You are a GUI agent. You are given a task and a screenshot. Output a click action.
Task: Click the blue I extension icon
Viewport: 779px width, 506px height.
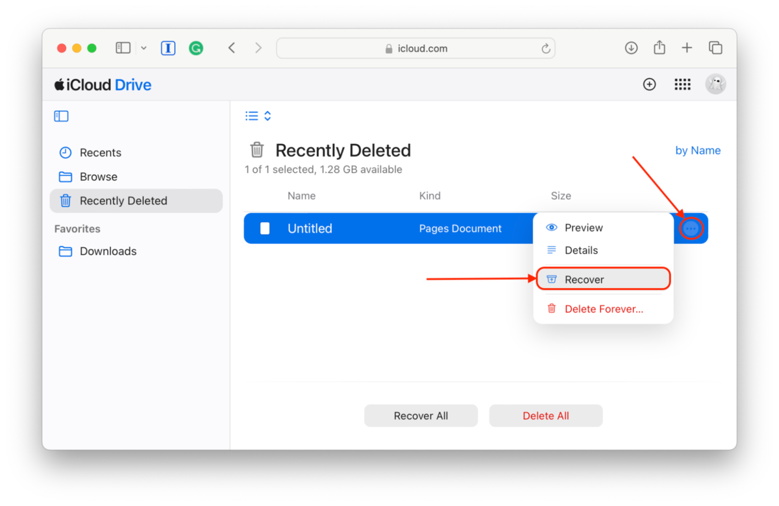pos(168,48)
